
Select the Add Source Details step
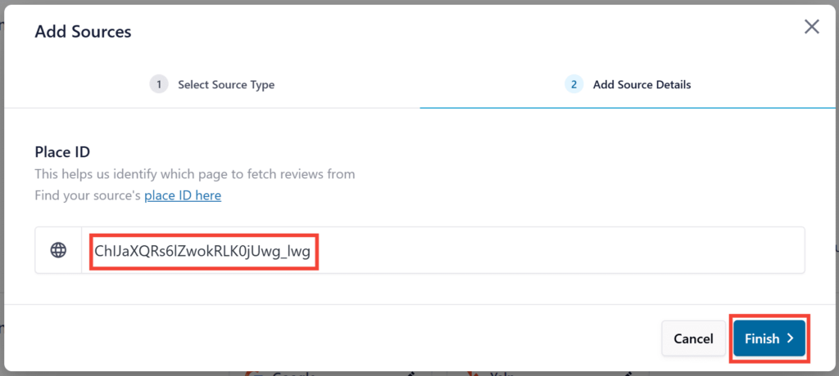point(641,84)
